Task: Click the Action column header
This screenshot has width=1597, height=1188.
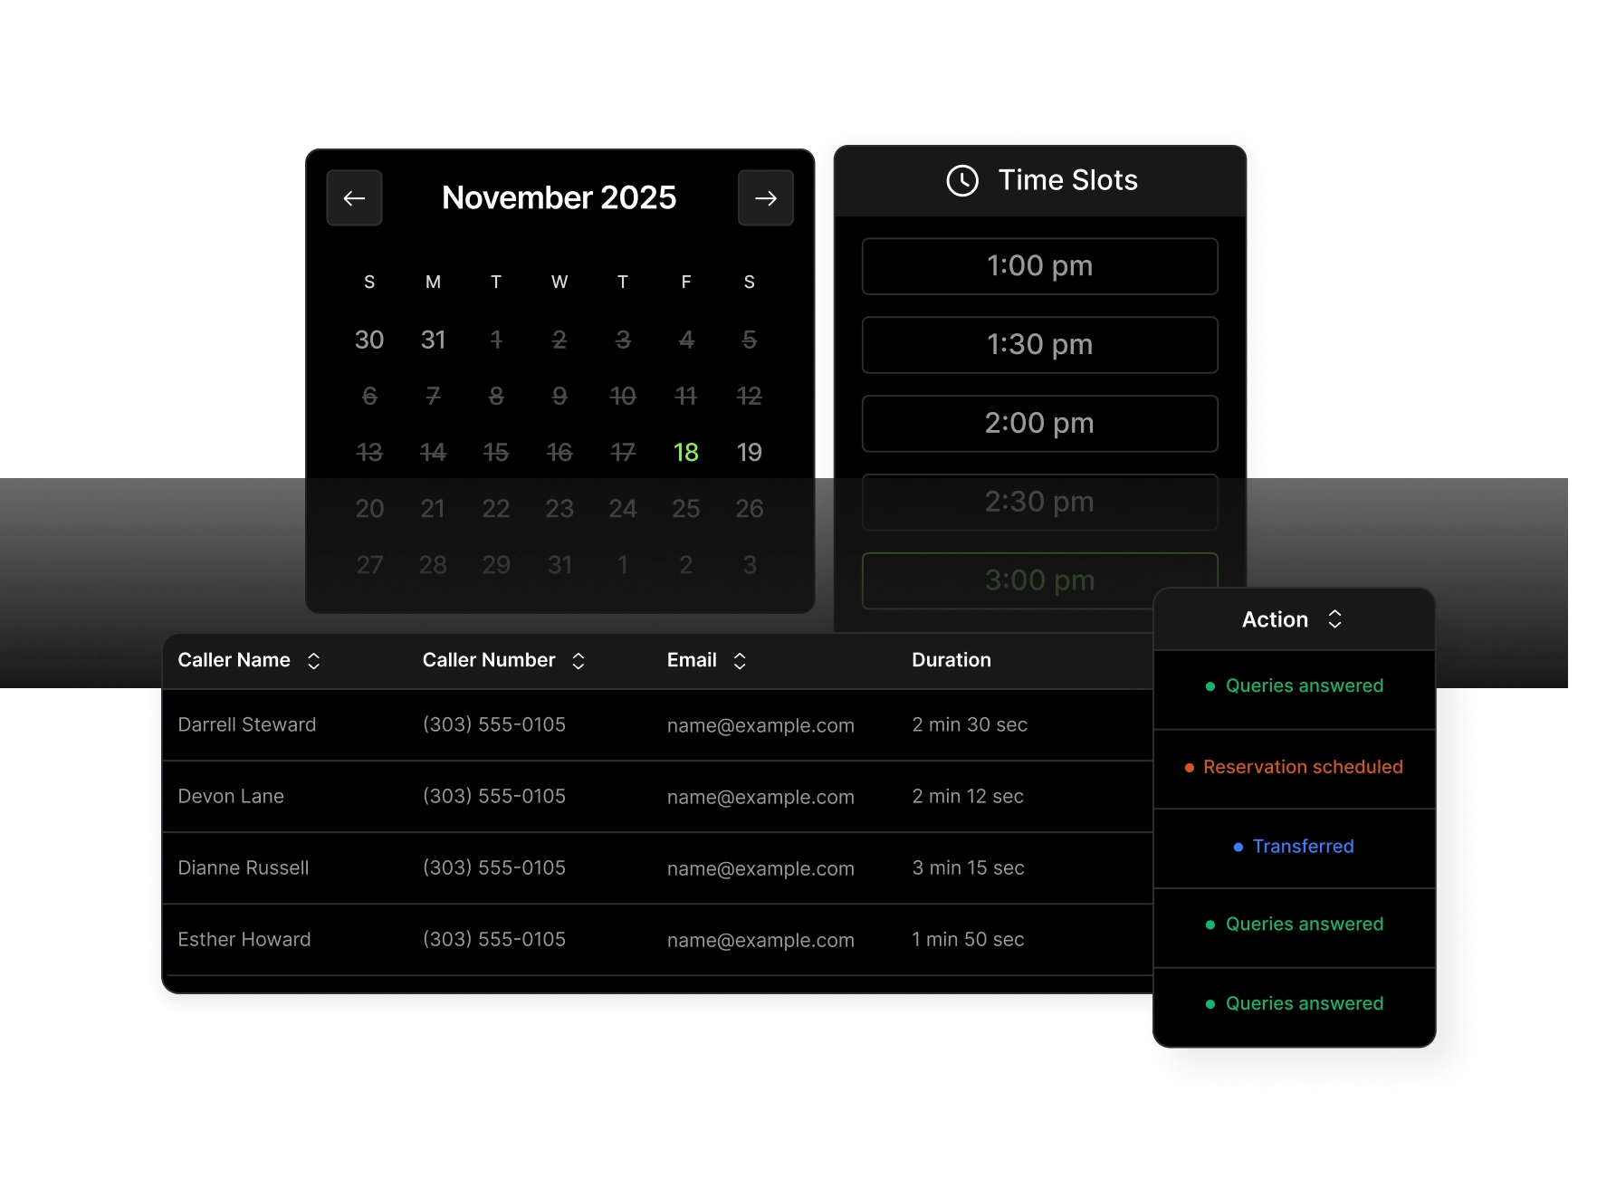Action: coord(1275,619)
